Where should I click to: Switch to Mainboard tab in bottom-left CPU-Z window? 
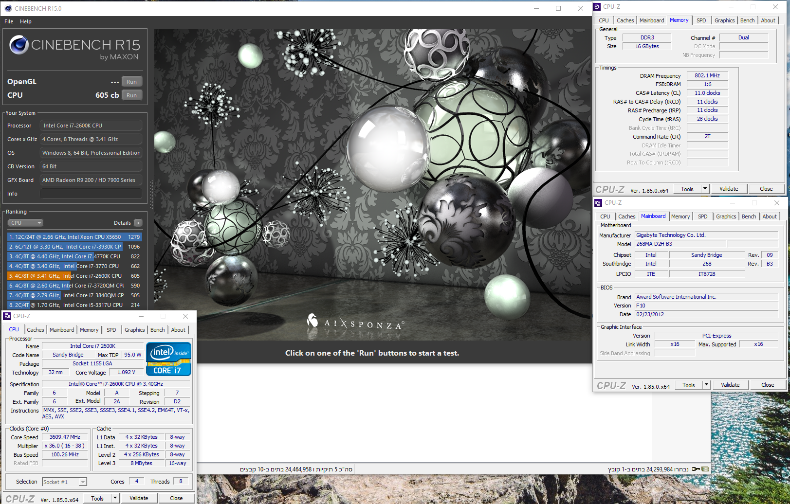(x=62, y=330)
